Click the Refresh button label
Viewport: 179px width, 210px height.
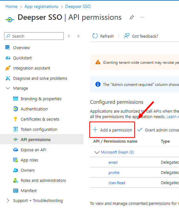tap(107, 36)
